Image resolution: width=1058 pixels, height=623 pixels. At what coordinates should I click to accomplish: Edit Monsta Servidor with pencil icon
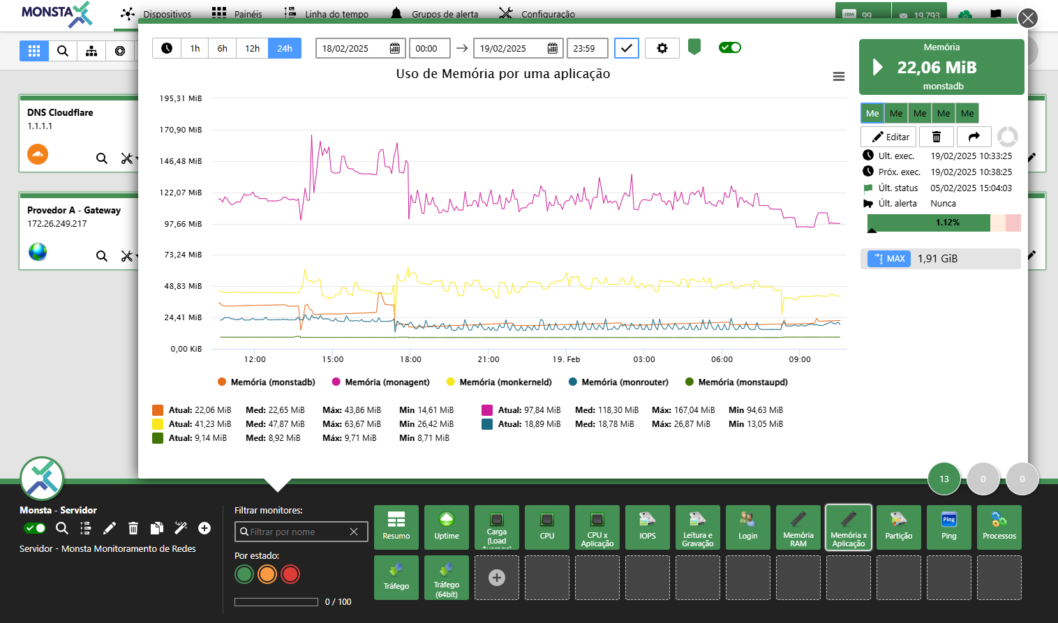[110, 528]
